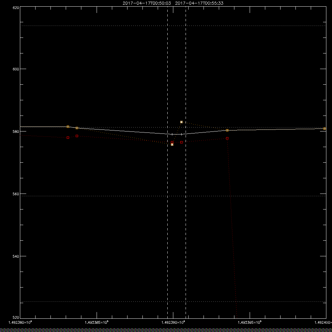This screenshot has width=332, height=332.
Task: Pick the lowest orange data marker at the dip
Action: [172, 145]
